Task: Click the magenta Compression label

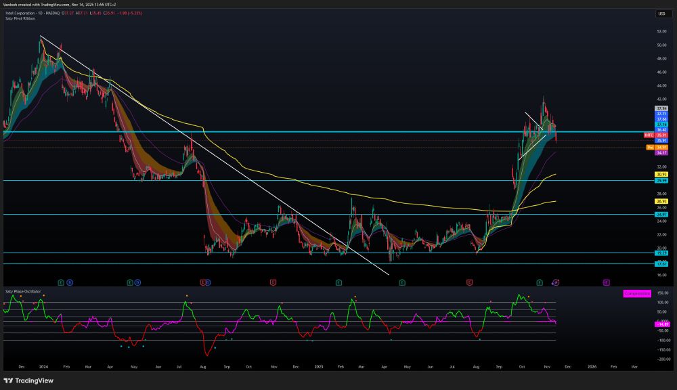Action: [637, 294]
